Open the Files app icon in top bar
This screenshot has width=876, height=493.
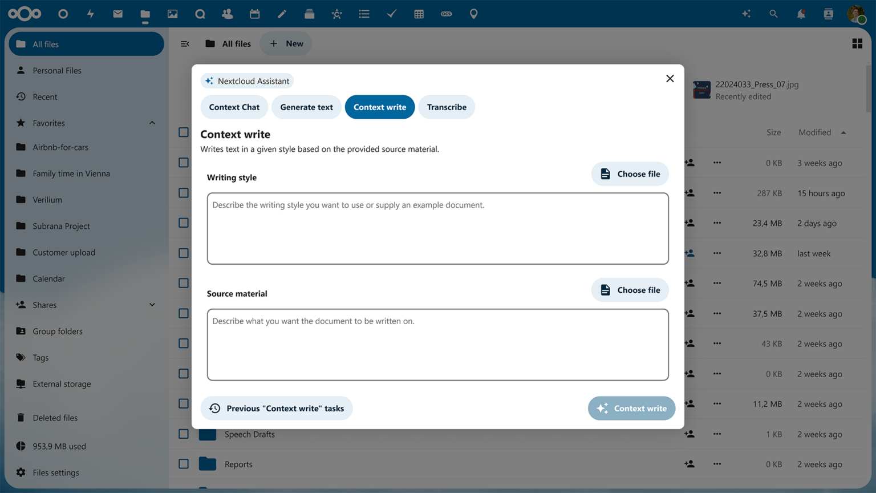pos(145,14)
